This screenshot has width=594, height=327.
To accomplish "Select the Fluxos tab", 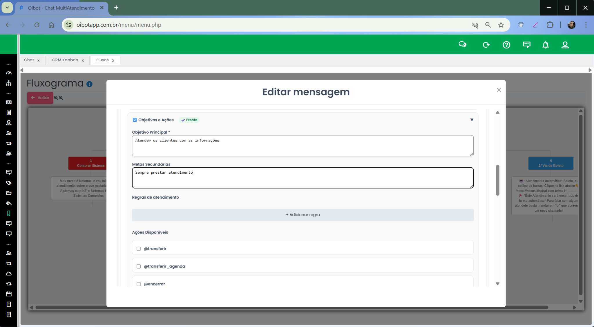I will (102, 60).
